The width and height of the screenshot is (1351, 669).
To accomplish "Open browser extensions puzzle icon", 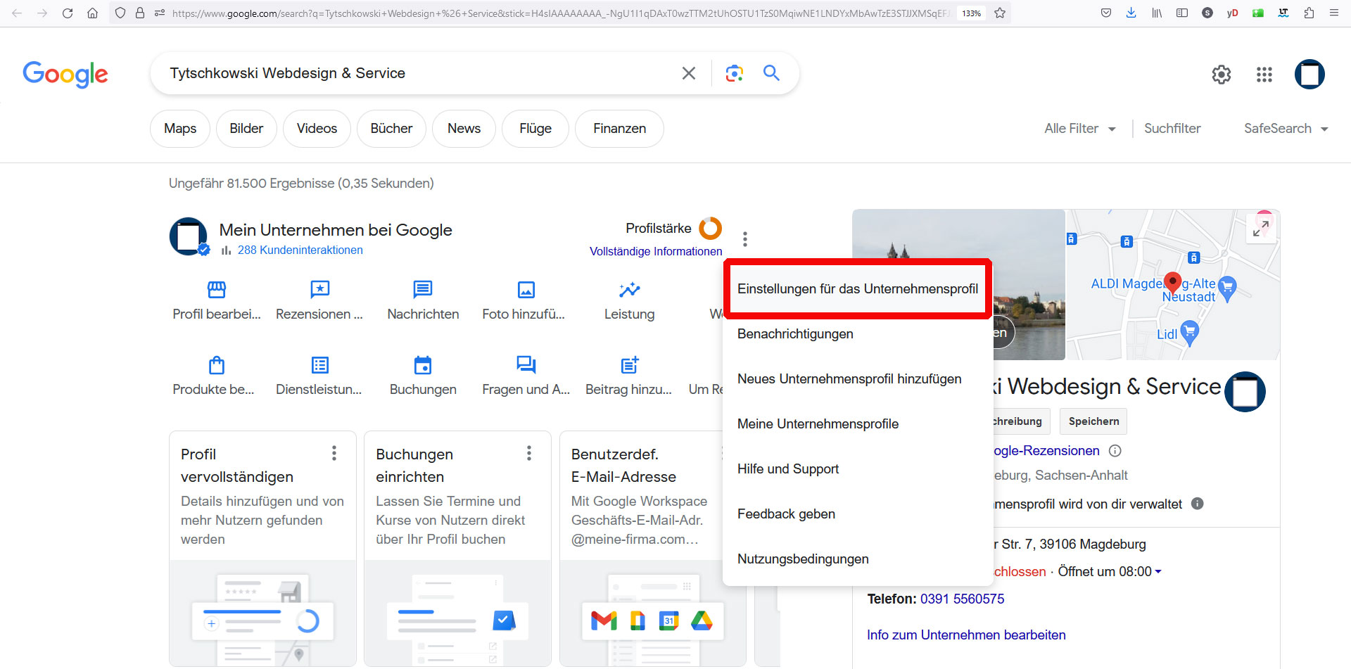I will (x=1309, y=13).
